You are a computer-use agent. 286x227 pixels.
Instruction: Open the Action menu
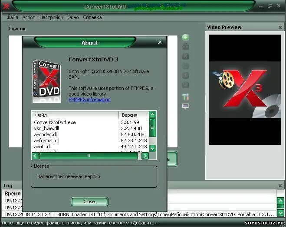(x=29, y=17)
